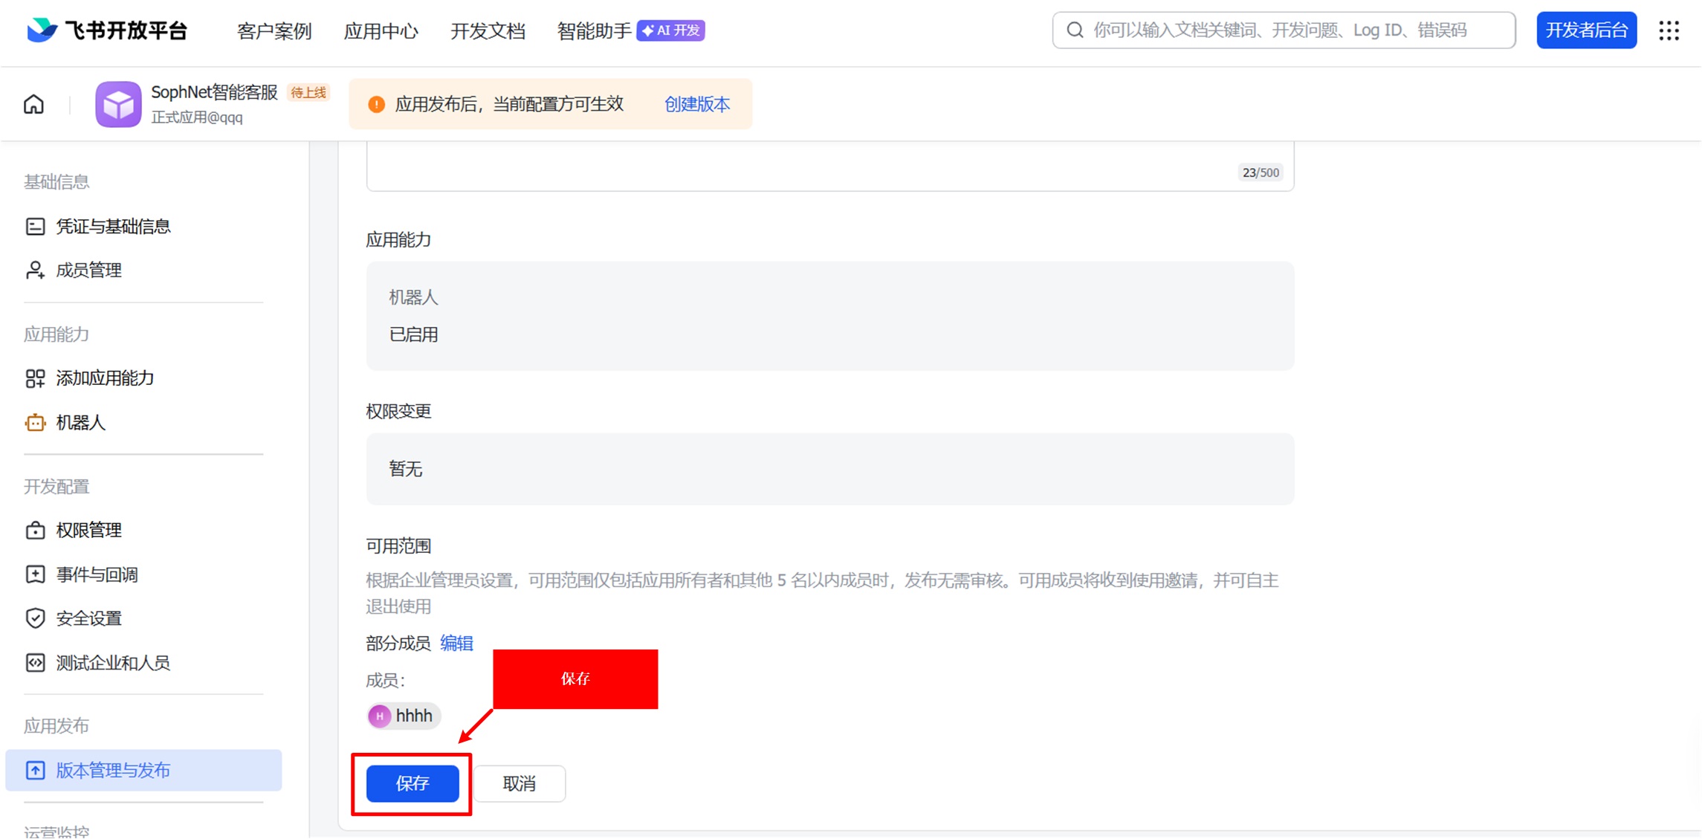Select 版本管理与发布 in the sidebar
This screenshot has width=1702, height=839.
tap(113, 771)
